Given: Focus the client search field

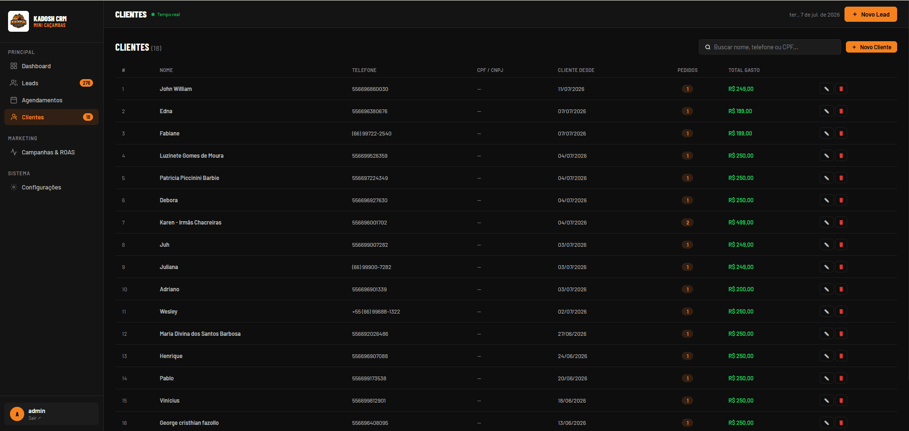Looking at the screenshot, I should click(x=770, y=47).
